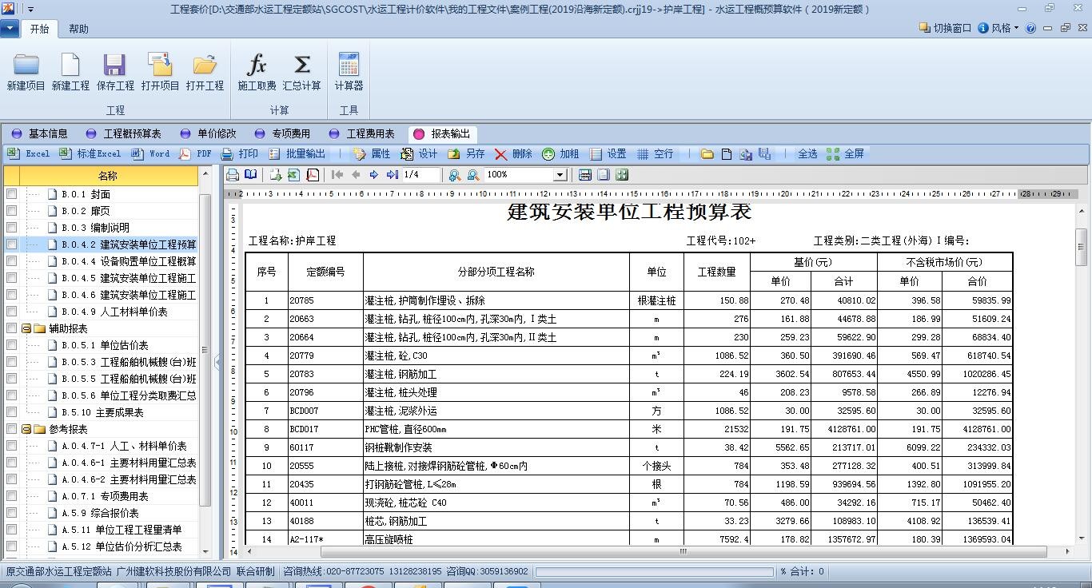This screenshot has width=1092, height=588.
Task: Click 打印 print toolbar item
Action: tap(240, 153)
